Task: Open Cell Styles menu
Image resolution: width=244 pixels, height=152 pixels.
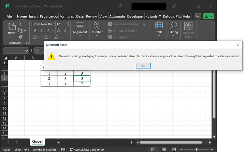Action: (x=119, y=37)
